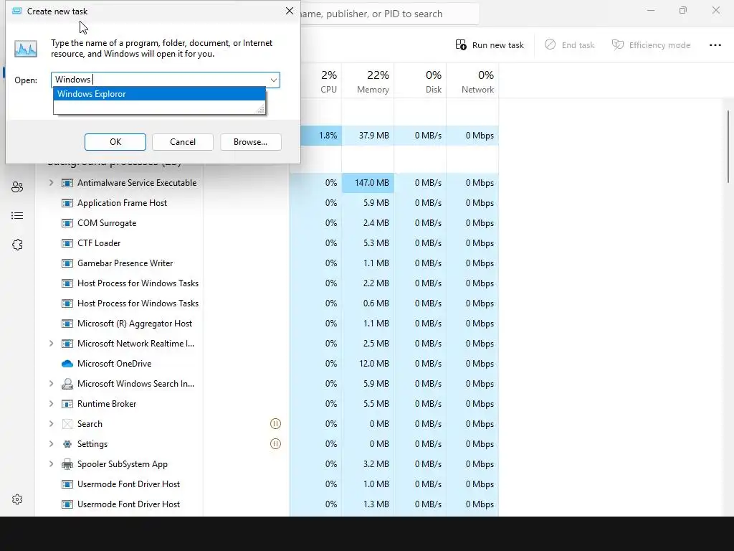Image resolution: width=734 pixels, height=551 pixels.
Task: Click the Task Manager search box
Action: [x=389, y=14]
